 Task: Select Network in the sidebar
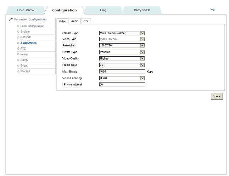(26, 37)
